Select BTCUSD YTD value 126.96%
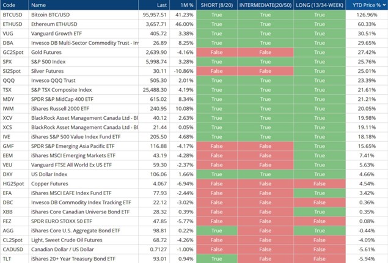388x263 pixels. [x=367, y=15]
